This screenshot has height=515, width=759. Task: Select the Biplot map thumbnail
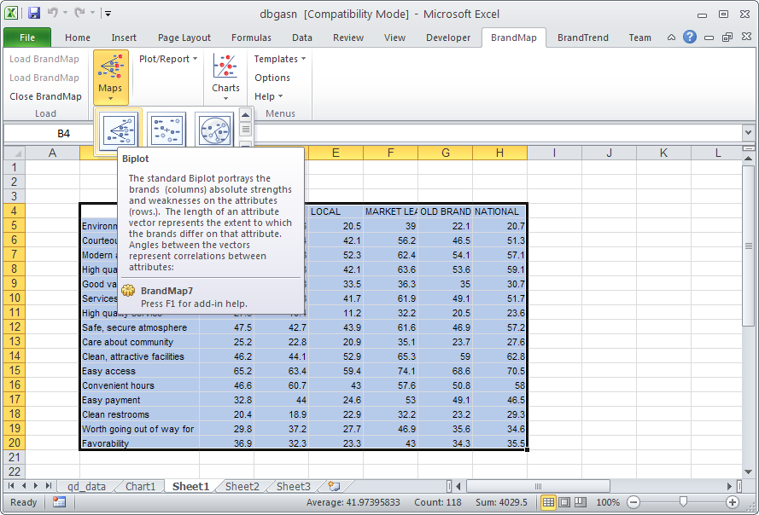119,130
